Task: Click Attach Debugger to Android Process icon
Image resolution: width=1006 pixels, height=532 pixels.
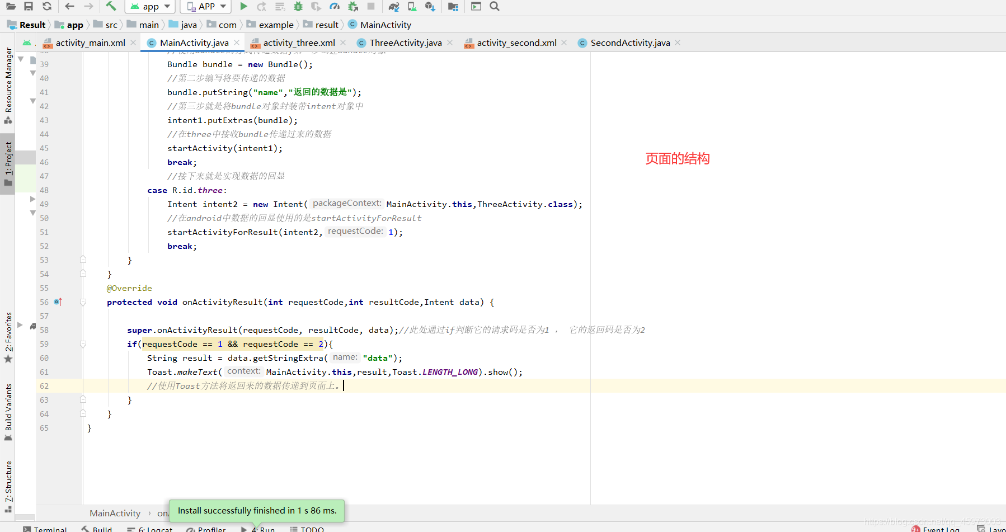Action: [353, 6]
